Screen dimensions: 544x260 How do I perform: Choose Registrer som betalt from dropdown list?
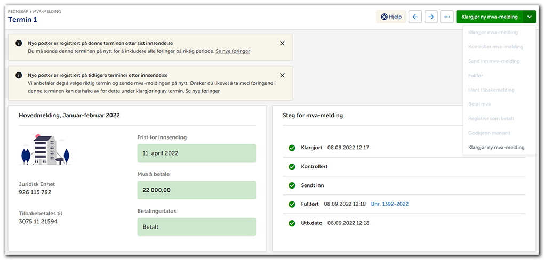(x=491, y=118)
